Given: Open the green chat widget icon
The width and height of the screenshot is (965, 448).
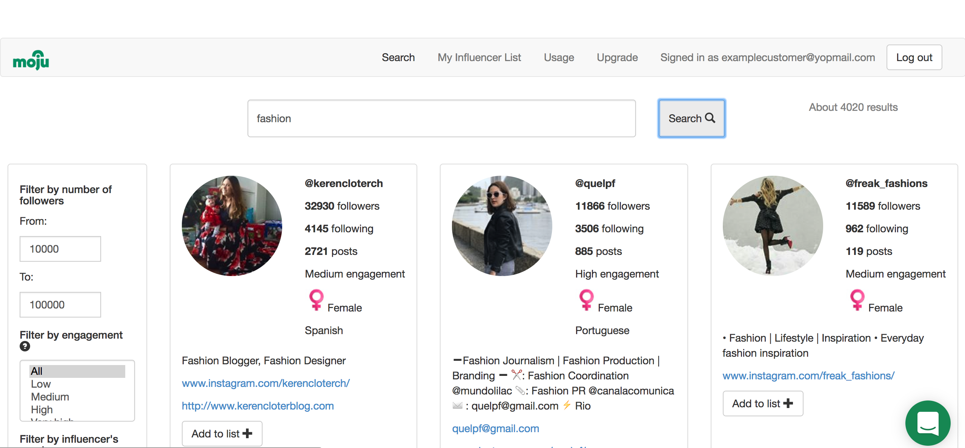Looking at the screenshot, I should (x=927, y=423).
